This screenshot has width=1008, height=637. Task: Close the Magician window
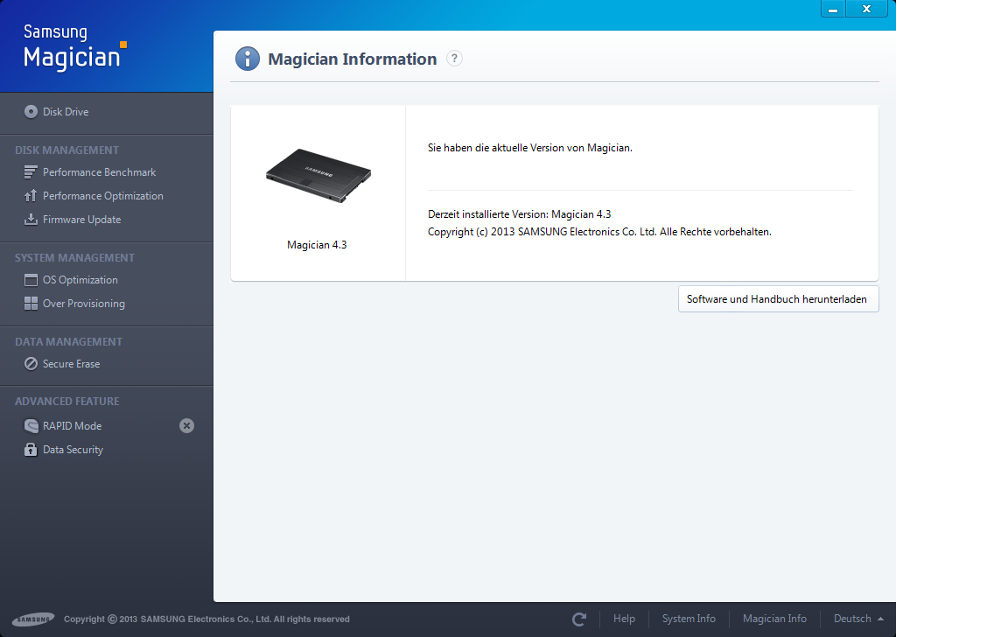(866, 9)
